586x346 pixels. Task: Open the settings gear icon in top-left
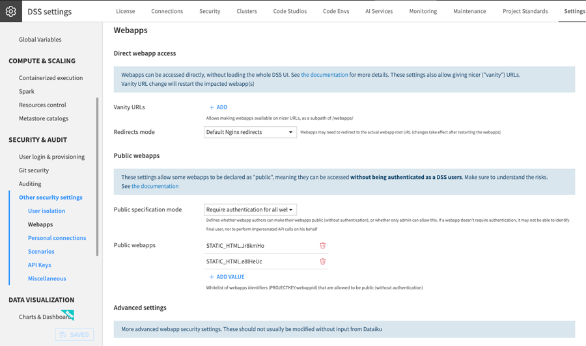[11, 11]
